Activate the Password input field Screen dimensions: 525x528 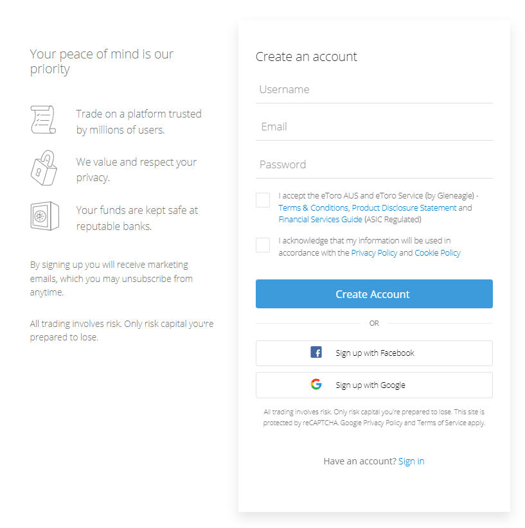(x=374, y=165)
